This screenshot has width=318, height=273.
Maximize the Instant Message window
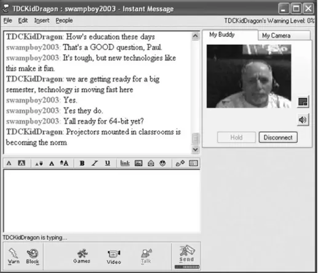[296, 9]
